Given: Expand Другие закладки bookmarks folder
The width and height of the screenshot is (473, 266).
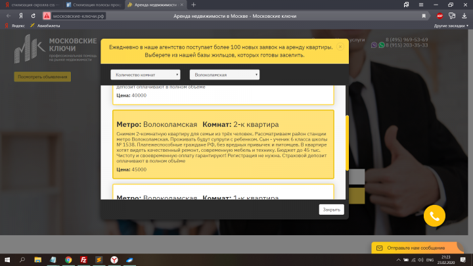Looking at the screenshot, I should click(x=451, y=26).
